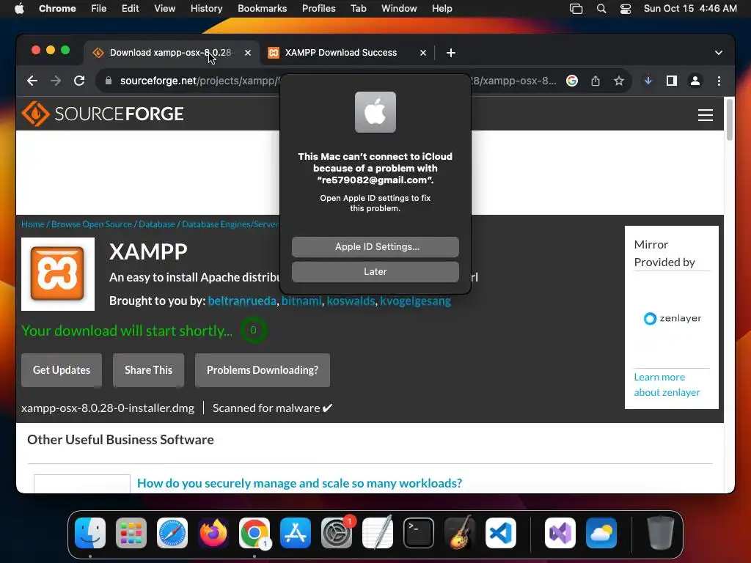Open the Profiles menu

click(x=318, y=9)
